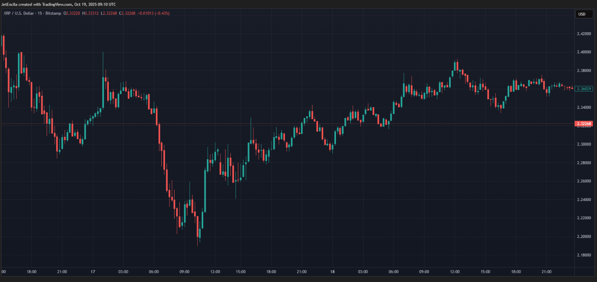This screenshot has height=282, width=597.
Task: Click the Close value in the legend
Action: pos(128,13)
